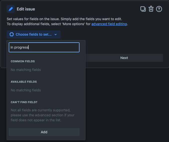Screen dimensions: 169x142
Task: Focus the field search box containing 'in progress'
Action: [44, 47]
